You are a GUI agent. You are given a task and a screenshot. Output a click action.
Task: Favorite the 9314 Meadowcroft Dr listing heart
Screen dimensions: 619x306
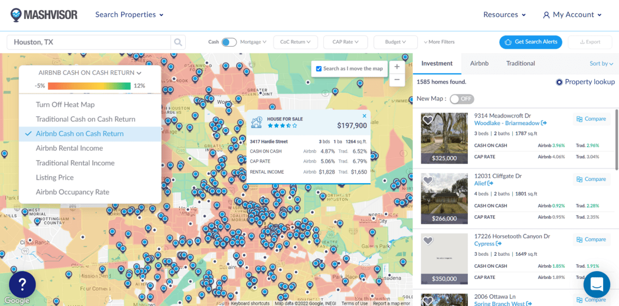click(x=428, y=121)
